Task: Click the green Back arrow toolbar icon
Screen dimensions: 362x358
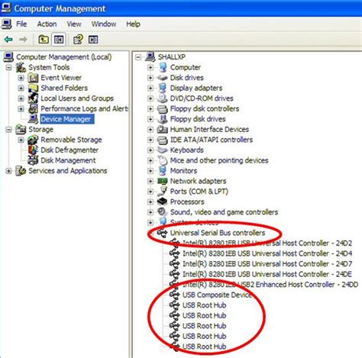Action: [x=8, y=40]
